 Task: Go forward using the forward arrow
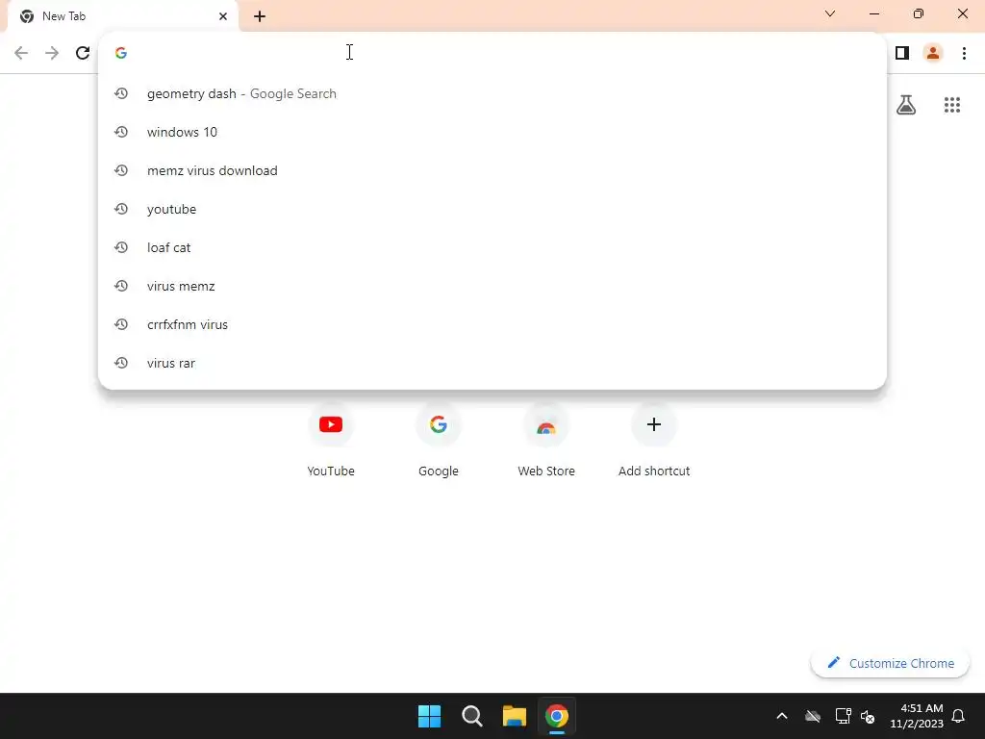pyautogui.click(x=52, y=53)
